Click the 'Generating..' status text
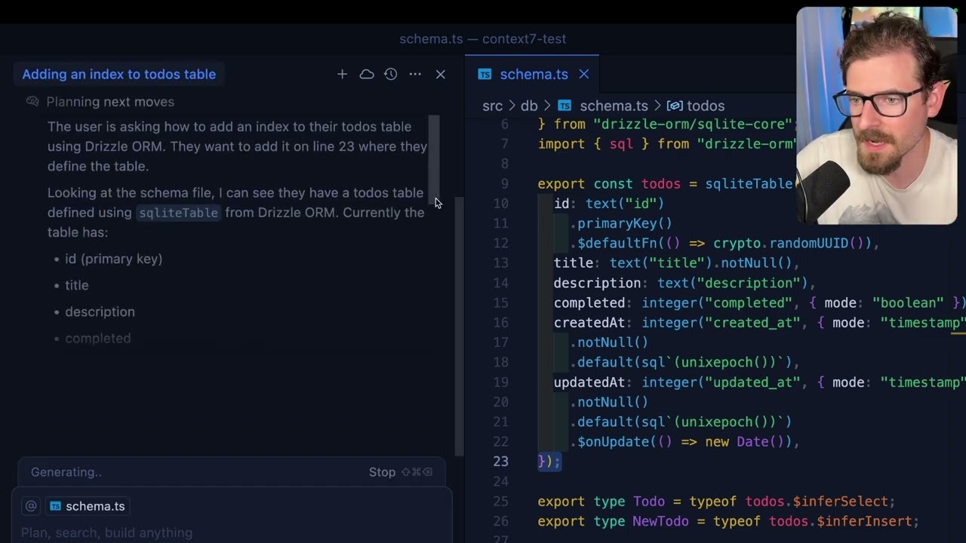Image resolution: width=966 pixels, height=543 pixels. click(66, 472)
